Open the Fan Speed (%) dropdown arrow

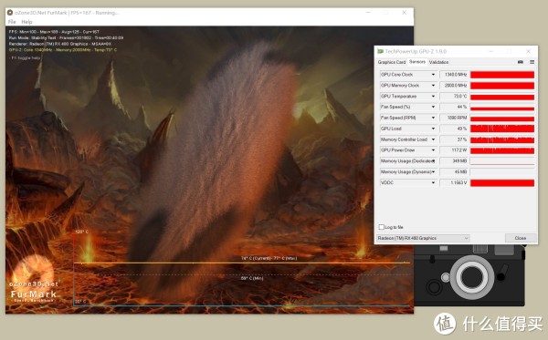pyautogui.click(x=433, y=107)
